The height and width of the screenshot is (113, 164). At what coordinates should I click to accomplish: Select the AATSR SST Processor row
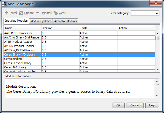click(23, 33)
